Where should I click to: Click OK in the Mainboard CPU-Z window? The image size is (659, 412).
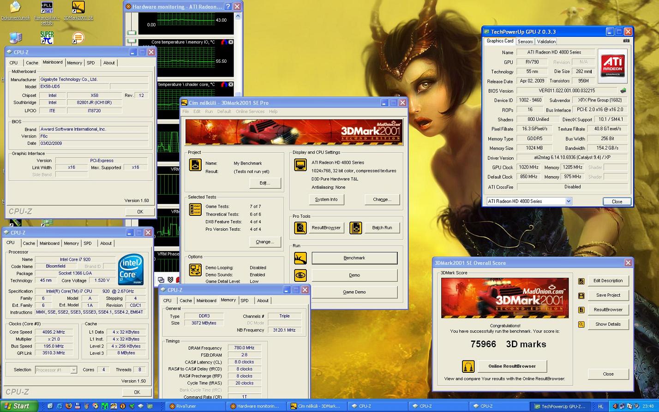[140, 212]
